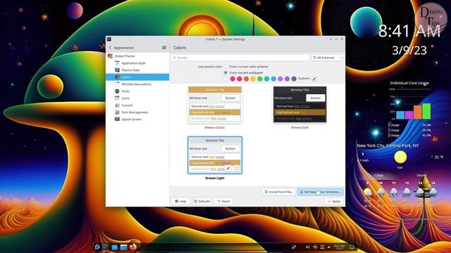Choose the pink accent color swatch
The height and width of the screenshot is (253, 451).
pos(233,79)
